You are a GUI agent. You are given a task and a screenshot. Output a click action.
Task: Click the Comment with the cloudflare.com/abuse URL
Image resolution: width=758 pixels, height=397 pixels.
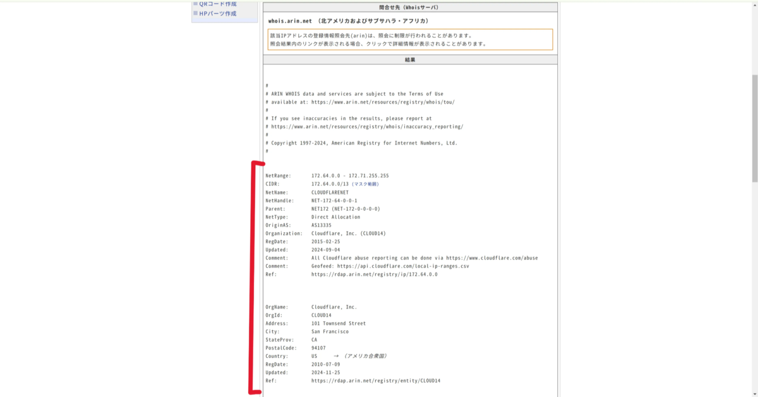pyautogui.click(x=424, y=258)
